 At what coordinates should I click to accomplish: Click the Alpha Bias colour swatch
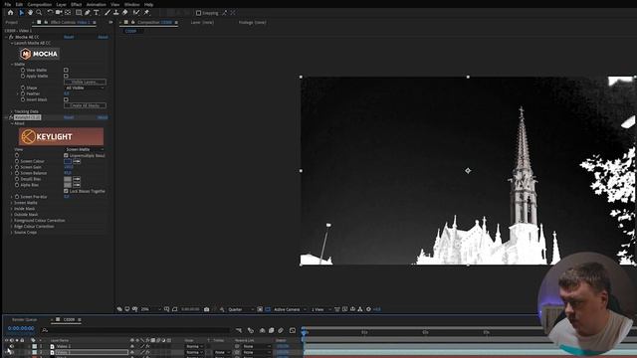coord(68,185)
